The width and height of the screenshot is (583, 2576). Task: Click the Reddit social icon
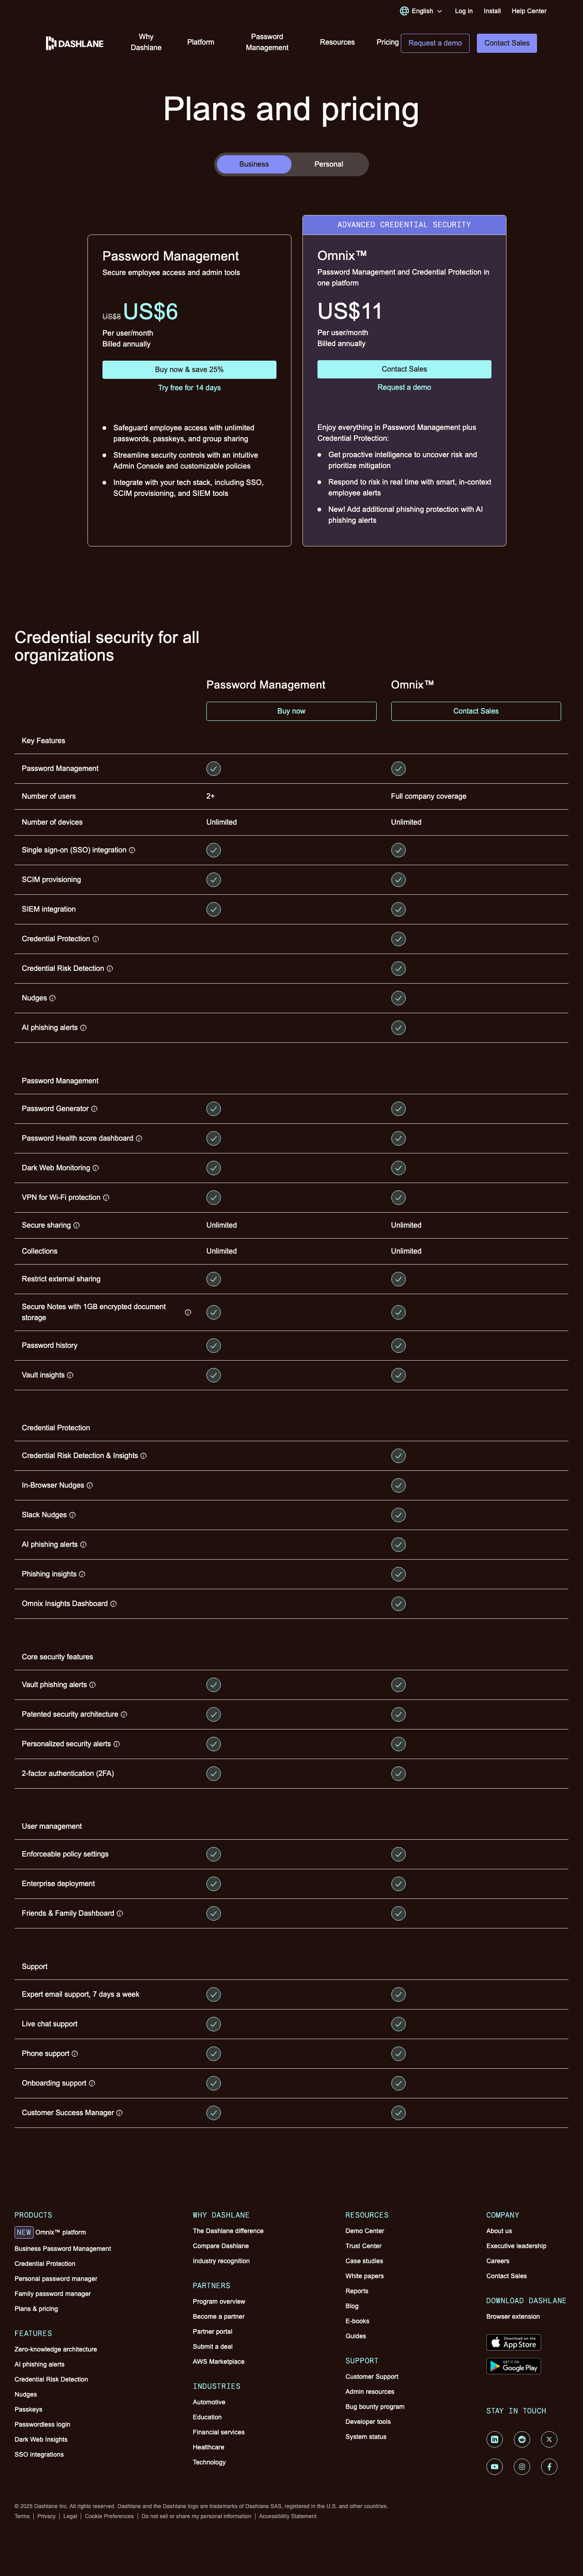click(522, 2438)
